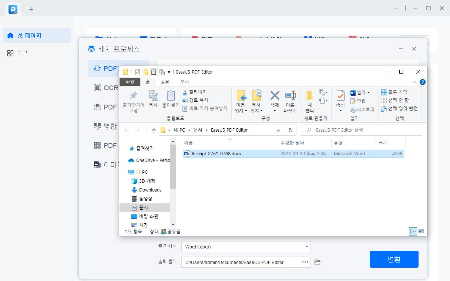Click 내 PC breadcrumb in address bar

point(179,130)
